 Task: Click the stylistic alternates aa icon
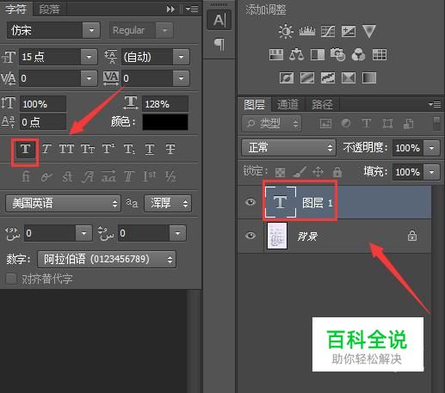108,176
